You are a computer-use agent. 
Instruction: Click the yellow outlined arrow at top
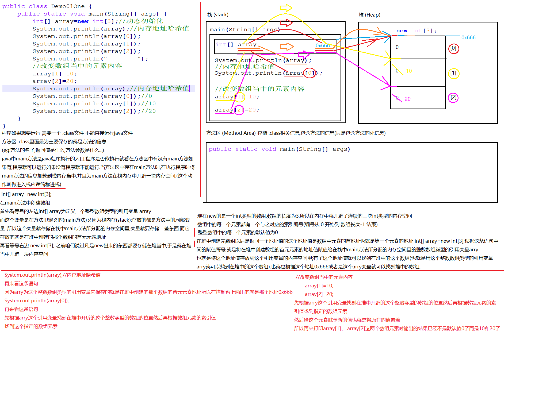pos(286,8)
